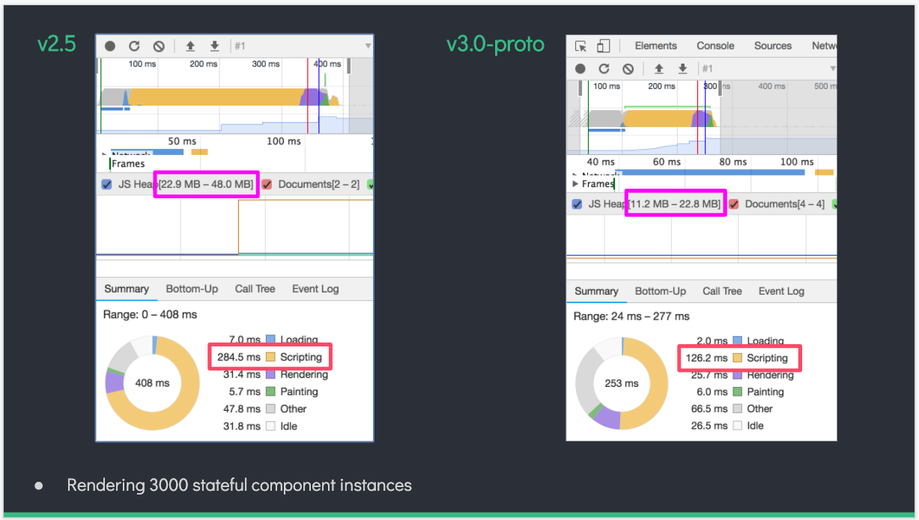919x520 pixels.
Task: Open the Sources tab in v3.0-proto DevTools
Action: [773, 46]
